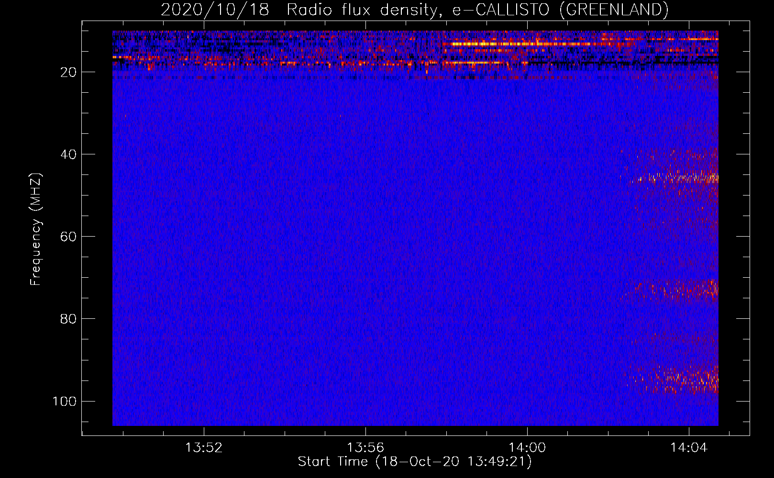
Task: Click the plot title '2020/10/18 Radio flux density'
Action: pyautogui.click(x=415, y=10)
